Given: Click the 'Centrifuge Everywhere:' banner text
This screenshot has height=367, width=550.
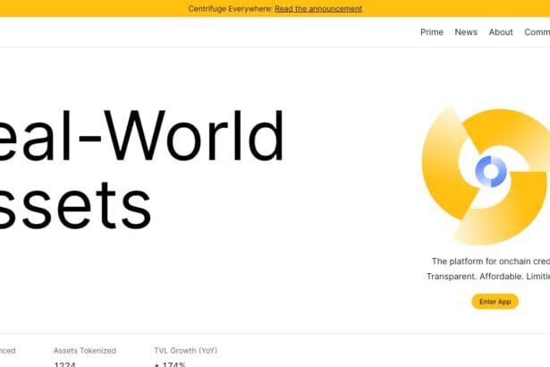Looking at the screenshot, I should [x=230, y=9].
